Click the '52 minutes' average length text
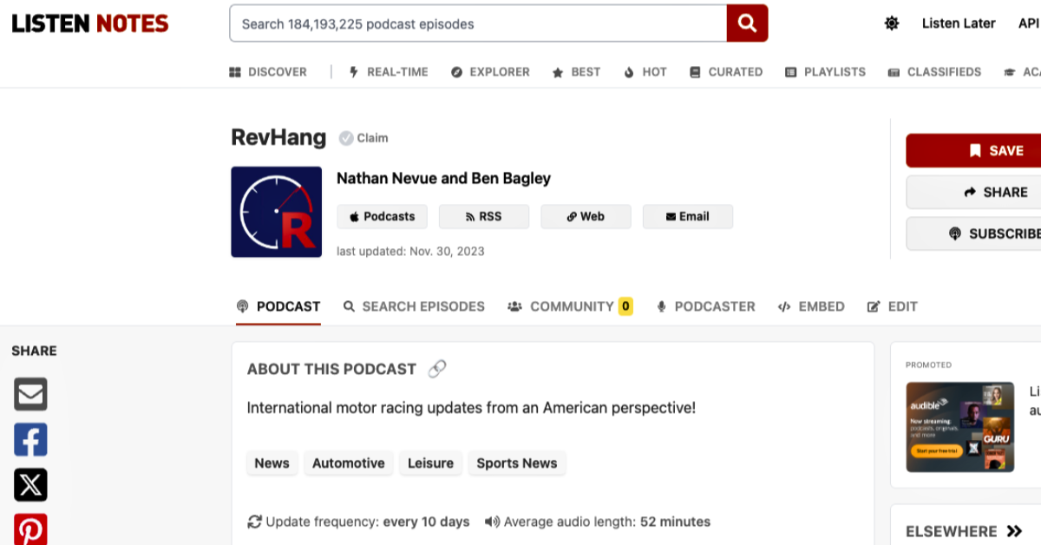1041x545 pixels. (x=675, y=522)
